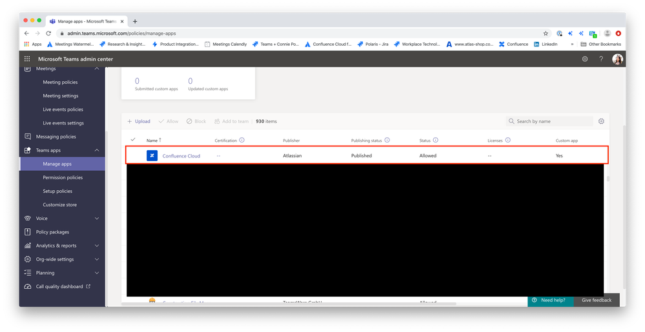Click the help question mark icon
The width and height of the screenshot is (645, 332).
[x=601, y=59]
